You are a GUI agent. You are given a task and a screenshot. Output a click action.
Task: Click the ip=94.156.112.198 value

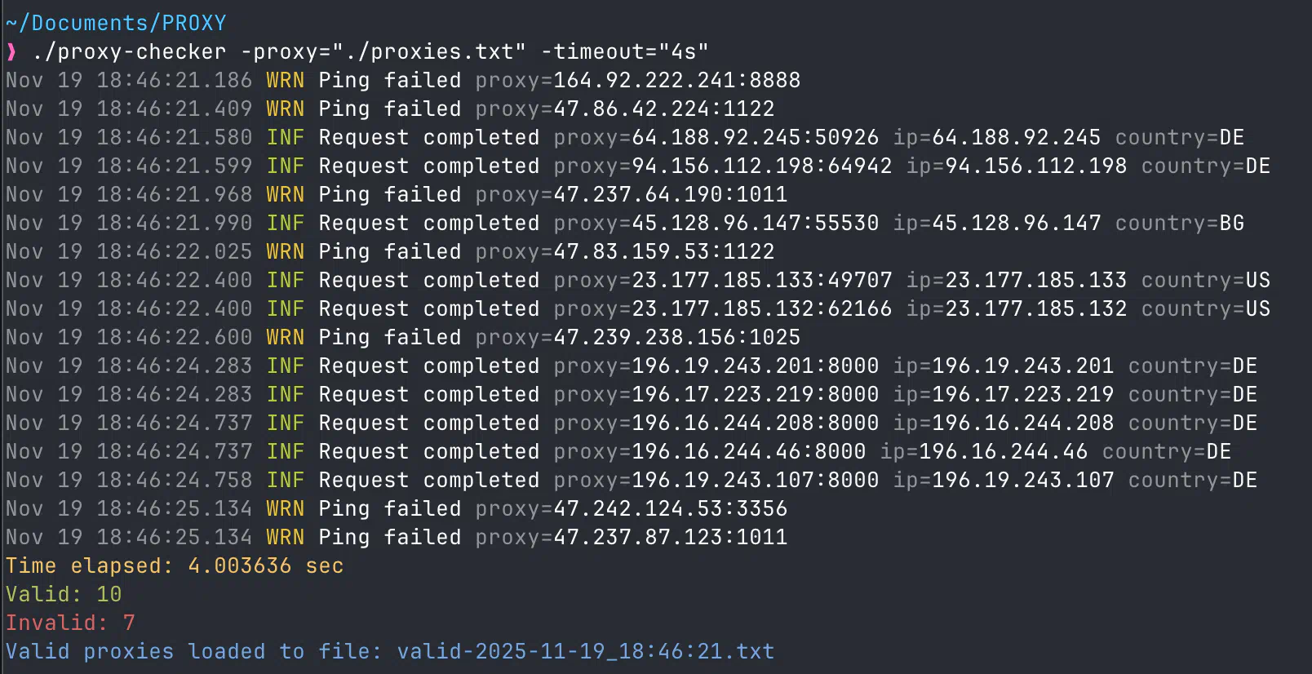click(1016, 166)
